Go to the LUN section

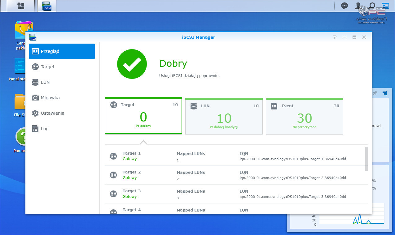45,82
